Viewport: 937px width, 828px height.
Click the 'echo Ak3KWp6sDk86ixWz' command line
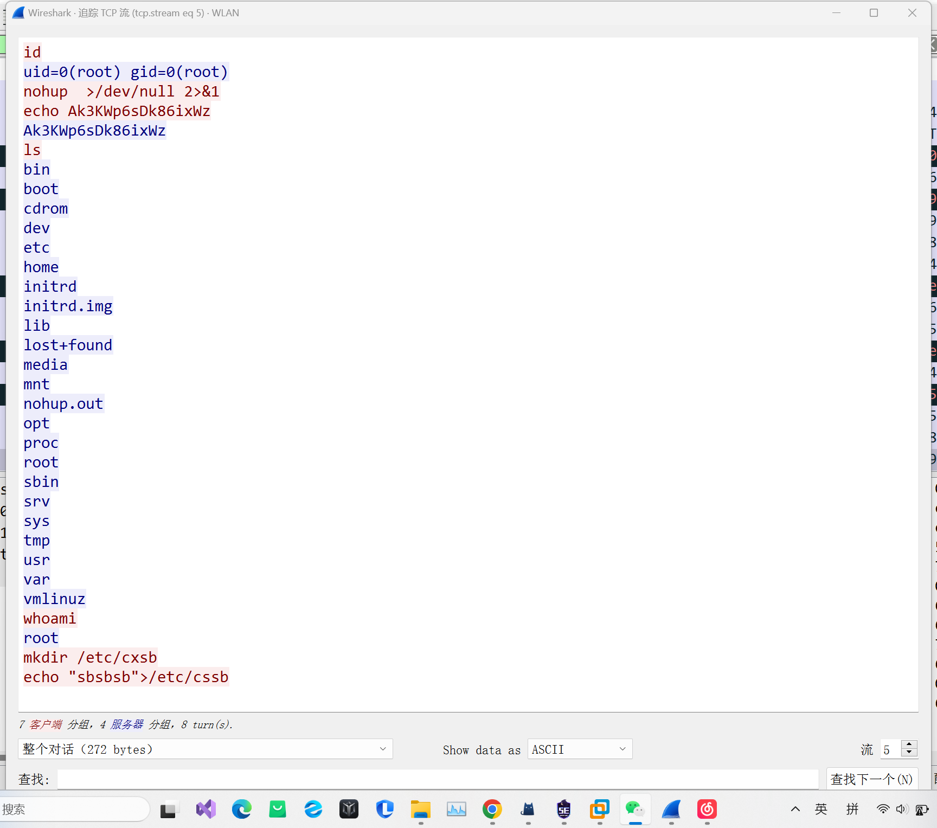point(117,111)
